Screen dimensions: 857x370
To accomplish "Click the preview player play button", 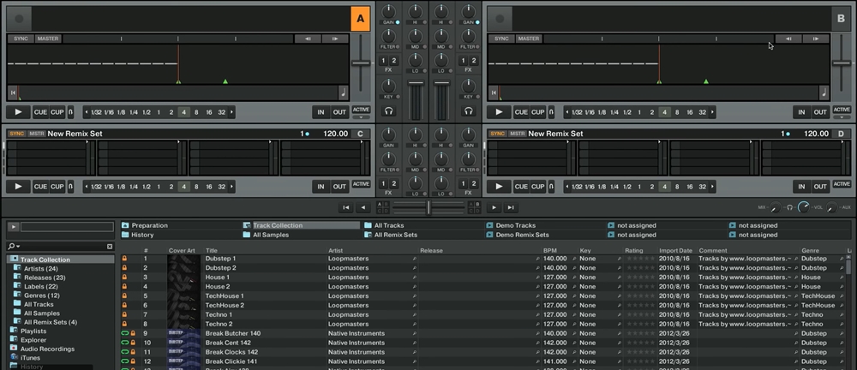I will pyautogui.click(x=13, y=226).
